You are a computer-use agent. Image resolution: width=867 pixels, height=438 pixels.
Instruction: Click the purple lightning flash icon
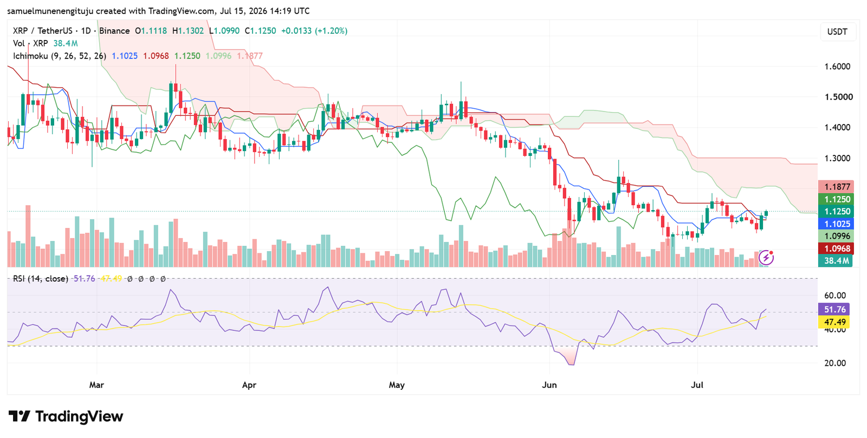[x=766, y=258]
